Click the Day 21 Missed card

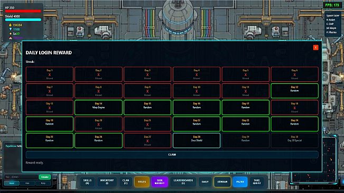[x=147, y=124]
